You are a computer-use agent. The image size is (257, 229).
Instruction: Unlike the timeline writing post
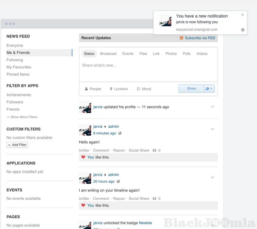pos(84,199)
